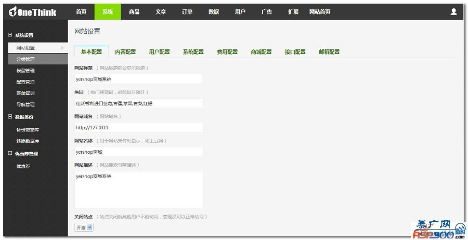468x240 pixels.
Task: Click the OneThink logo
Action: [32, 11]
